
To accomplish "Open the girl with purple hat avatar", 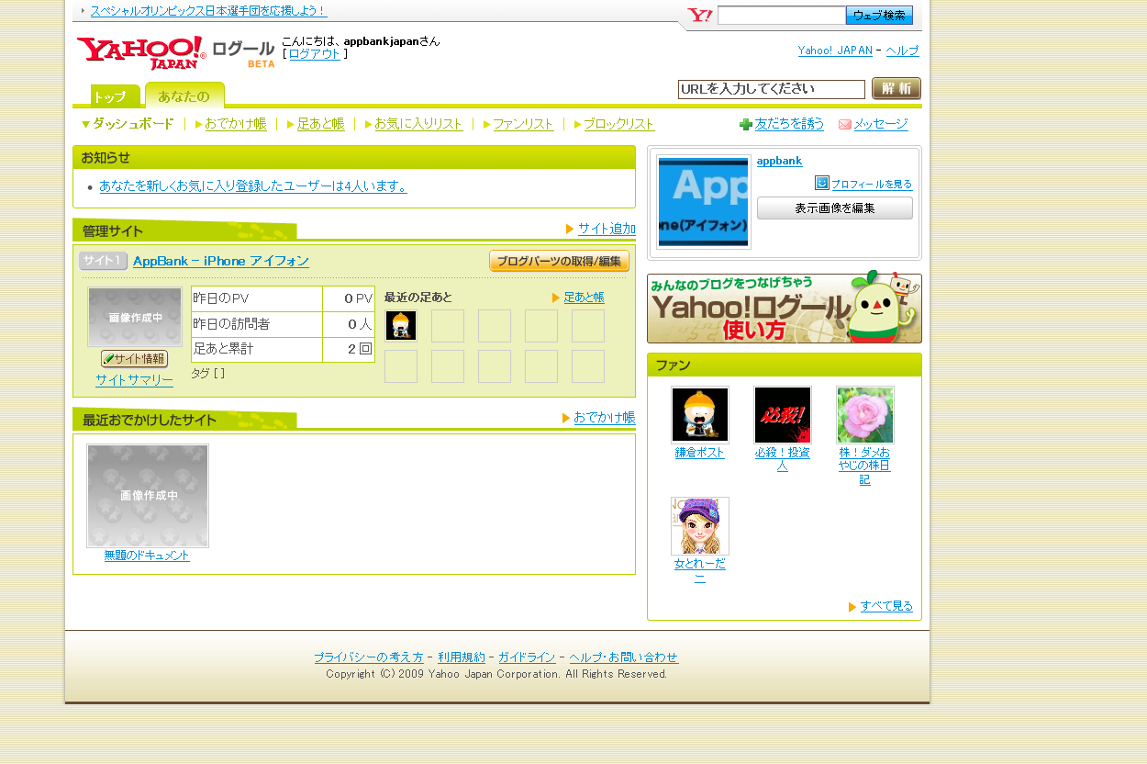I will [x=700, y=526].
